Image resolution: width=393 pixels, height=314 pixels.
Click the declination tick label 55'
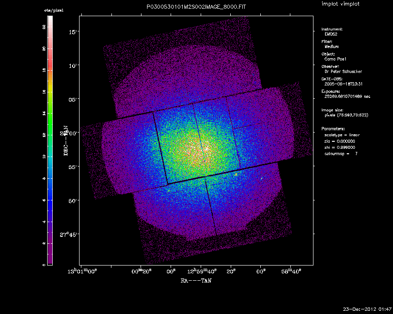[x=72, y=167]
